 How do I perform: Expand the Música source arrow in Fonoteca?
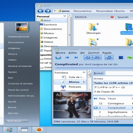pyautogui.click(x=84, y=82)
